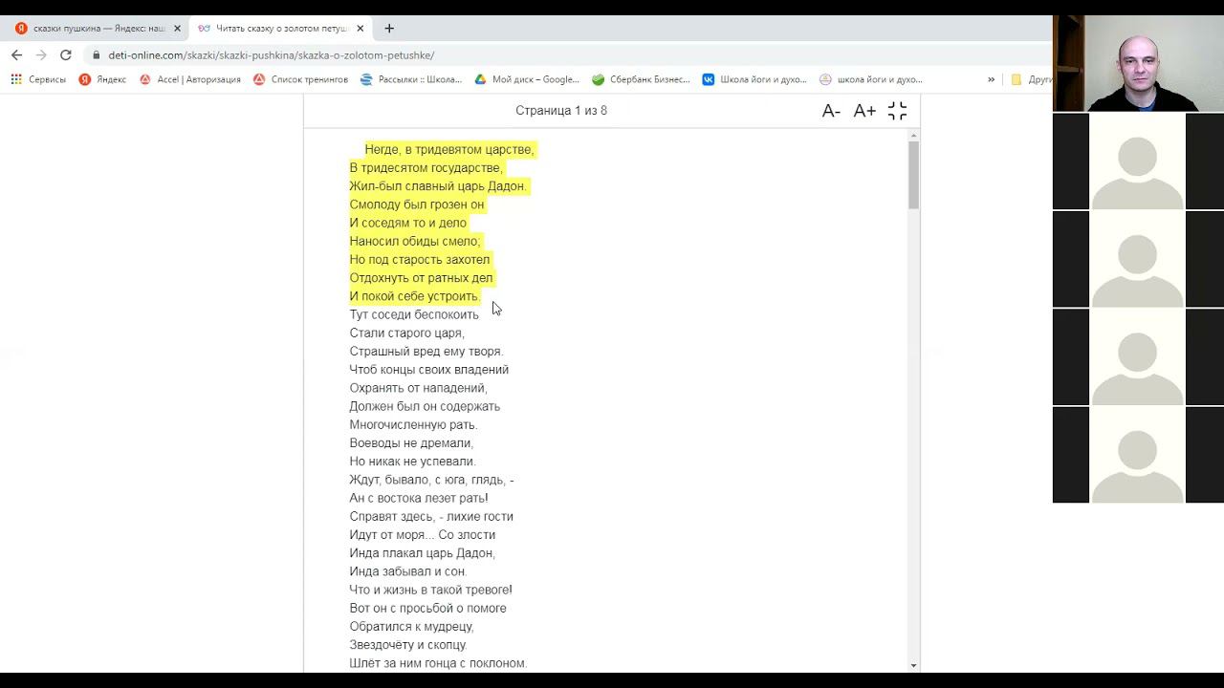This screenshot has width=1224, height=688.
Task: Click the 'Страница 1 из 8' page indicator
Action: pyautogui.click(x=561, y=111)
